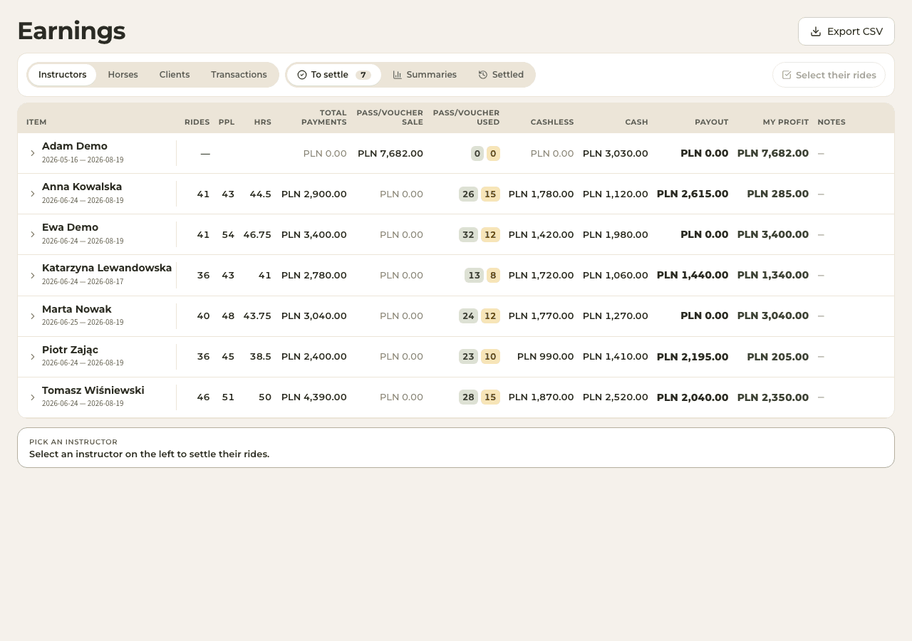
Task: Expand the Piotr Zając row
Action: pyautogui.click(x=32, y=356)
